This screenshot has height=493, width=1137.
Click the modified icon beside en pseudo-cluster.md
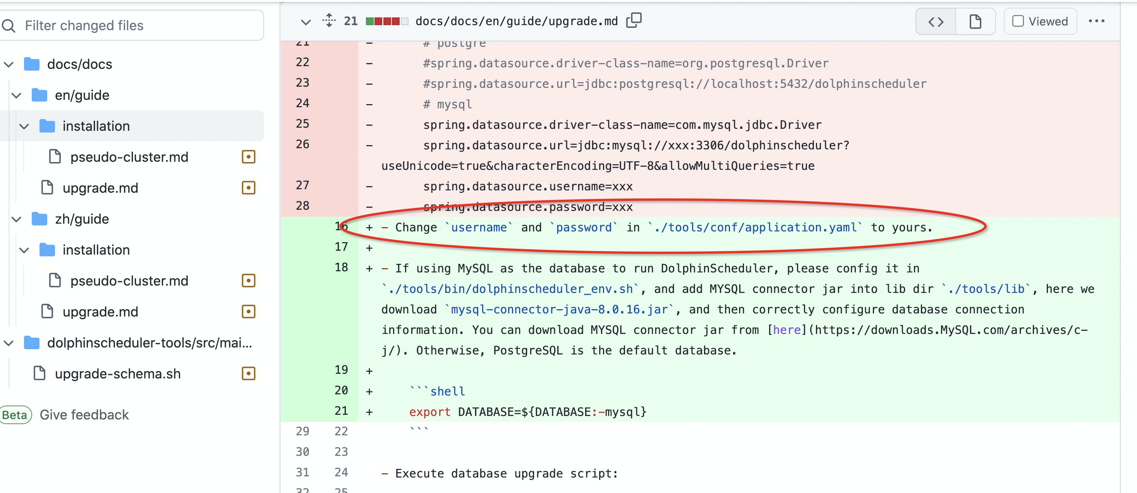(x=249, y=157)
